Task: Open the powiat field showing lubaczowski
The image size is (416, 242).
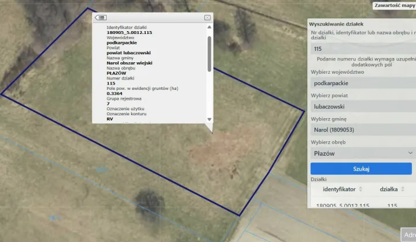Action: click(x=363, y=107)
